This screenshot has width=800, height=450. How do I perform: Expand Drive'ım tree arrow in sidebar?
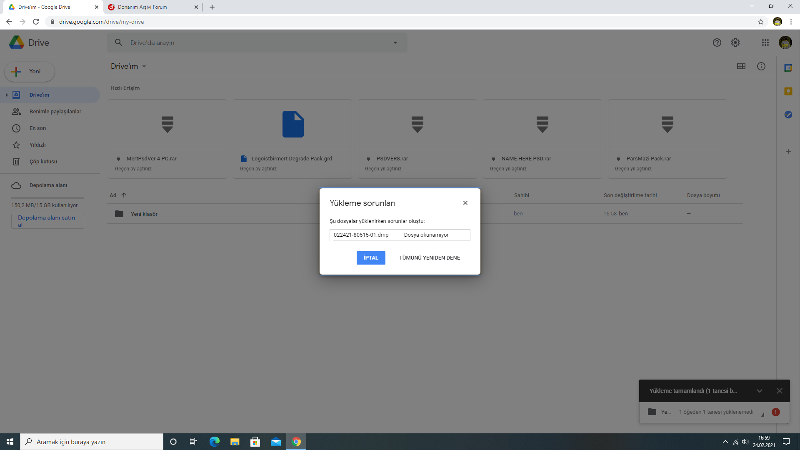click(x=6, y=95)
